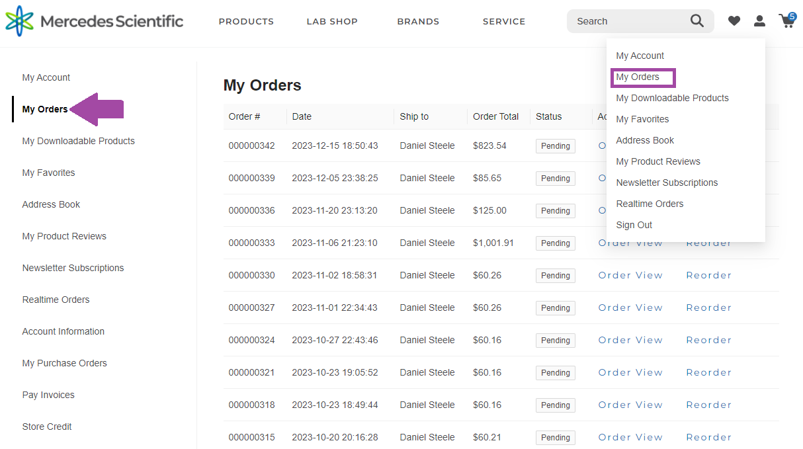Select Sign Out from the account dropdown
803x449 pixels.
point(634,225)
